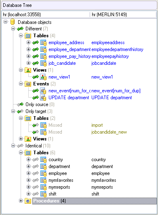Click the Tables folder icon under Identical

[x=28, y=153]
